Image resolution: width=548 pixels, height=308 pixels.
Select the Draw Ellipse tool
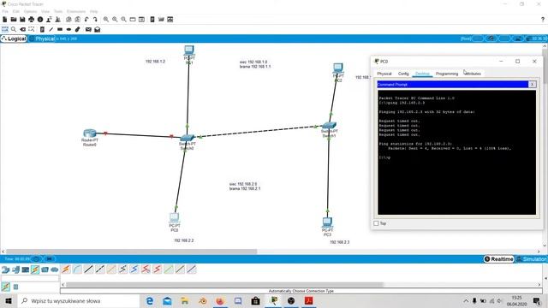point(68,29)
